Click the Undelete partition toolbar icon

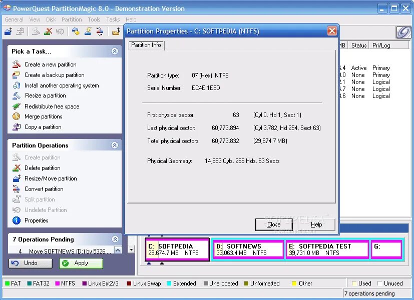(x=60, y=31)
